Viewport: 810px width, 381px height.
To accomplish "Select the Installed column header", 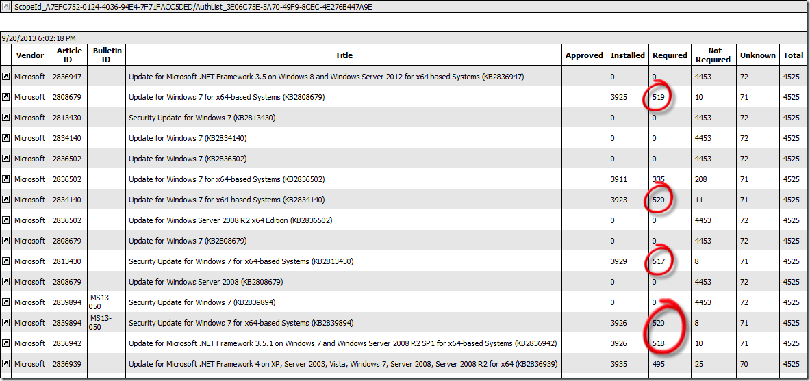I will point(628,55).
